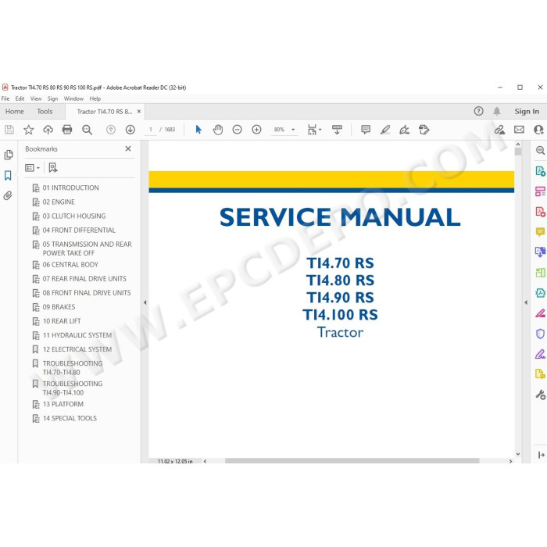Open the 01 INTRODUCTION bookmark
The height and width of the screenshot is (547, 547).
(70, 188)
